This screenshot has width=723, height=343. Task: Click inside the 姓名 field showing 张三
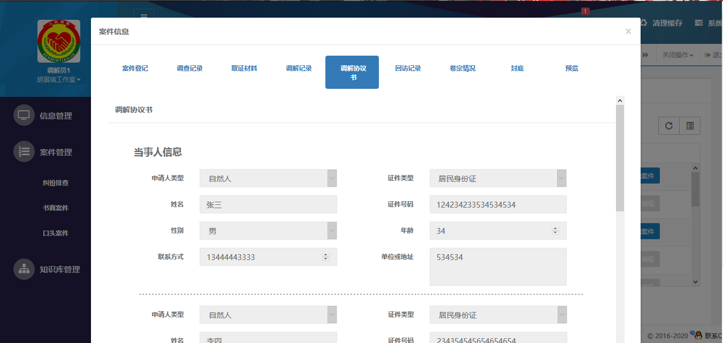tap(268, 204)
